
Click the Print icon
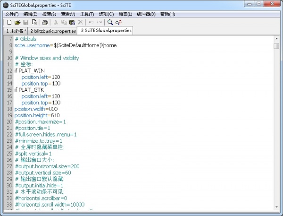click(45, 22)
